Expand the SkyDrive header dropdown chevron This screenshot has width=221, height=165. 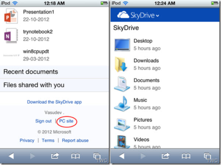pyautogui.click(x=158, y=16)
